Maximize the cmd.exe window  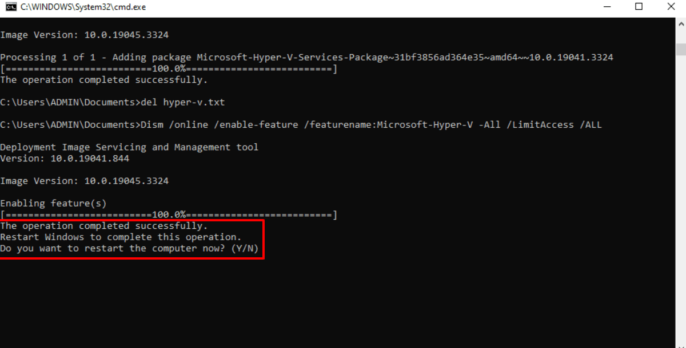(639, 7)
